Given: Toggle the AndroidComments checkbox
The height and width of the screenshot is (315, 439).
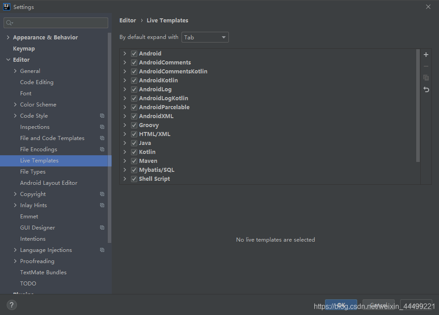Looking at the screenshot, I should point(134,63).
